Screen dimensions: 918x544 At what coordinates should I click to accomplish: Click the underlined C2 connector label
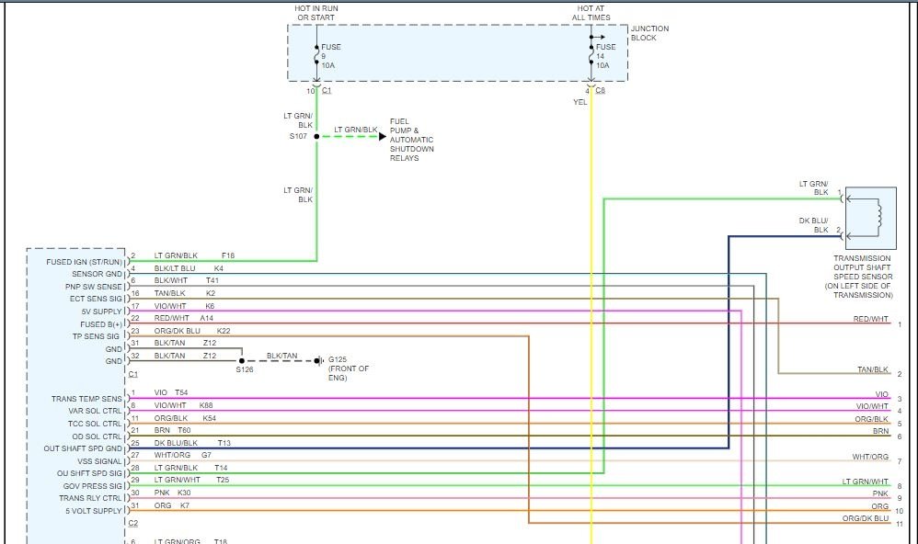(133, 523)
